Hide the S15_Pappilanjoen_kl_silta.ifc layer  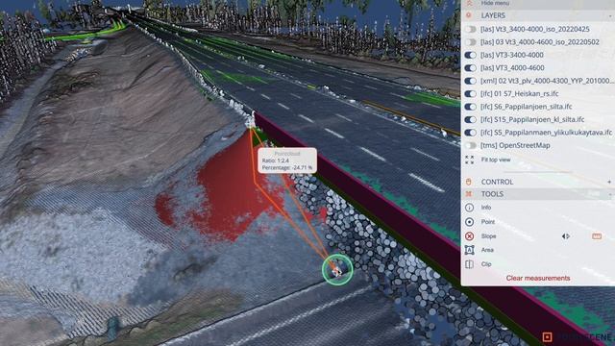click(x=471, y=119)
